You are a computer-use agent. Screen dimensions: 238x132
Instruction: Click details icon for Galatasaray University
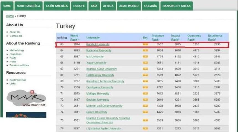[145, 75]
